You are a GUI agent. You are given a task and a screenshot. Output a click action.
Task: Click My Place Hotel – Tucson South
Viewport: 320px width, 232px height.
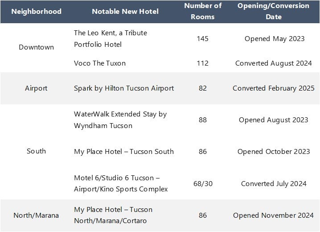124,151
